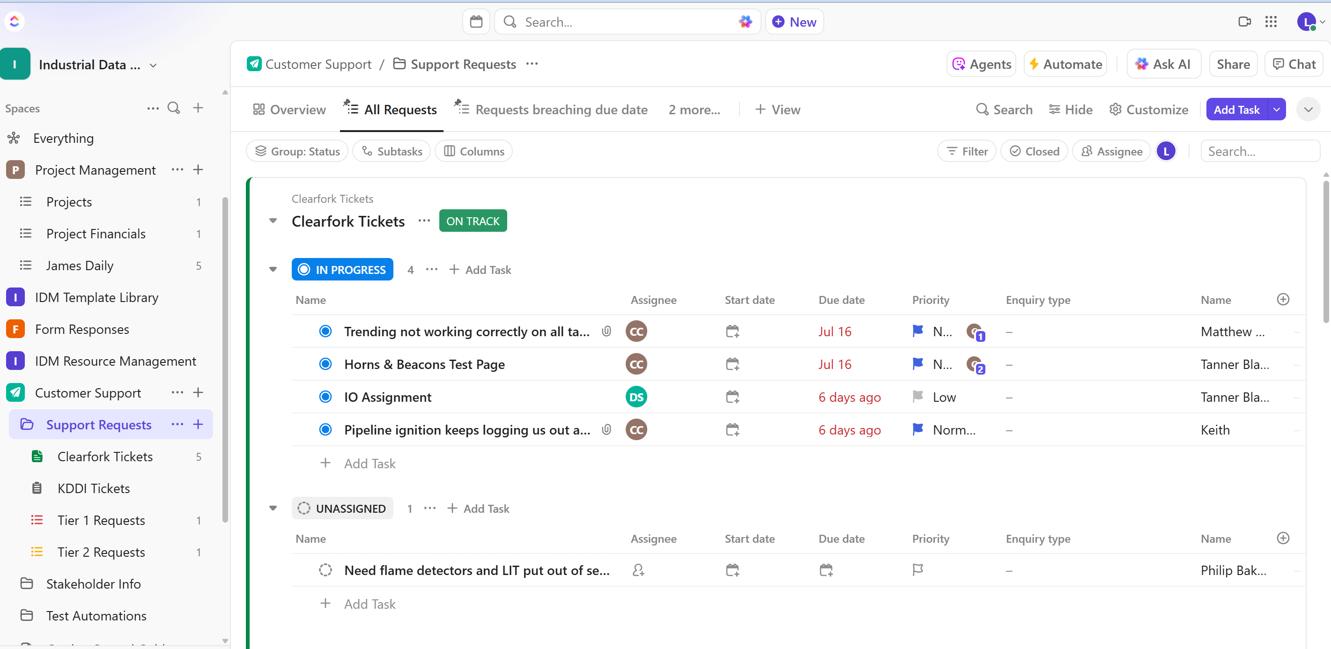Assign the flame detectors task via assignee icon

point(638,570)
